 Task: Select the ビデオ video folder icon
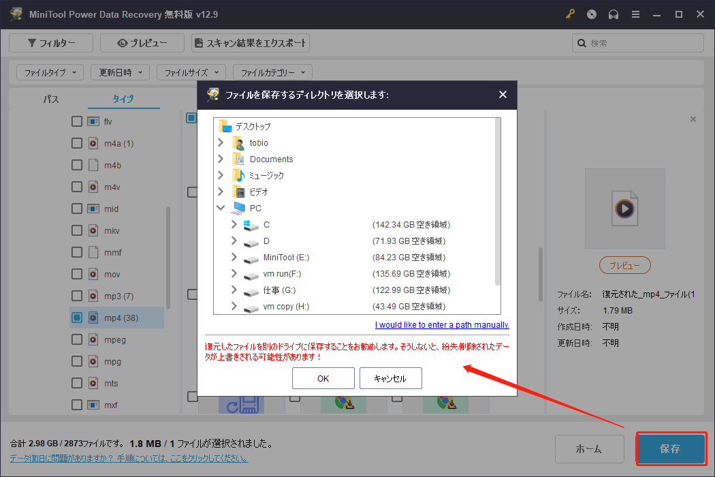[x=238, y=191]
